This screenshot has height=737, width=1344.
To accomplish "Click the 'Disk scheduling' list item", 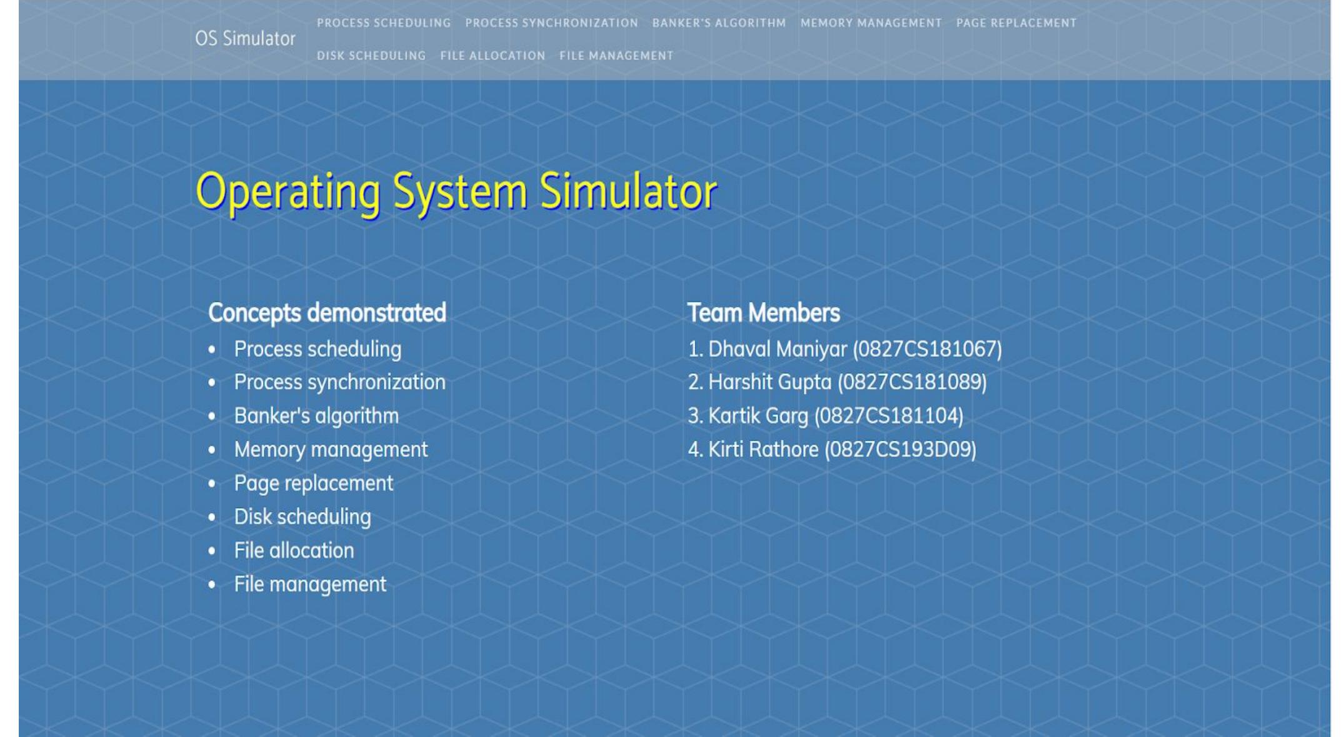I will tap(303, 517).
